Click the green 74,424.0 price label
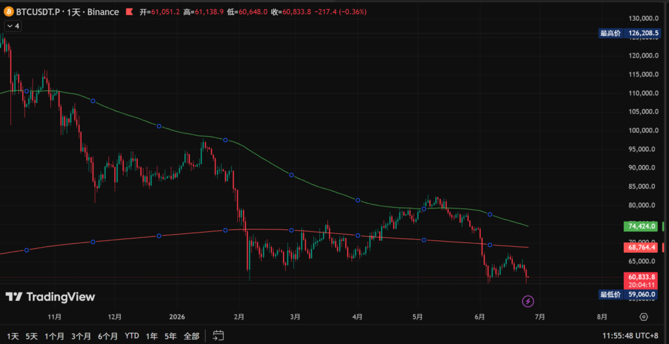The image size is (669, 344). click(640, 227)
